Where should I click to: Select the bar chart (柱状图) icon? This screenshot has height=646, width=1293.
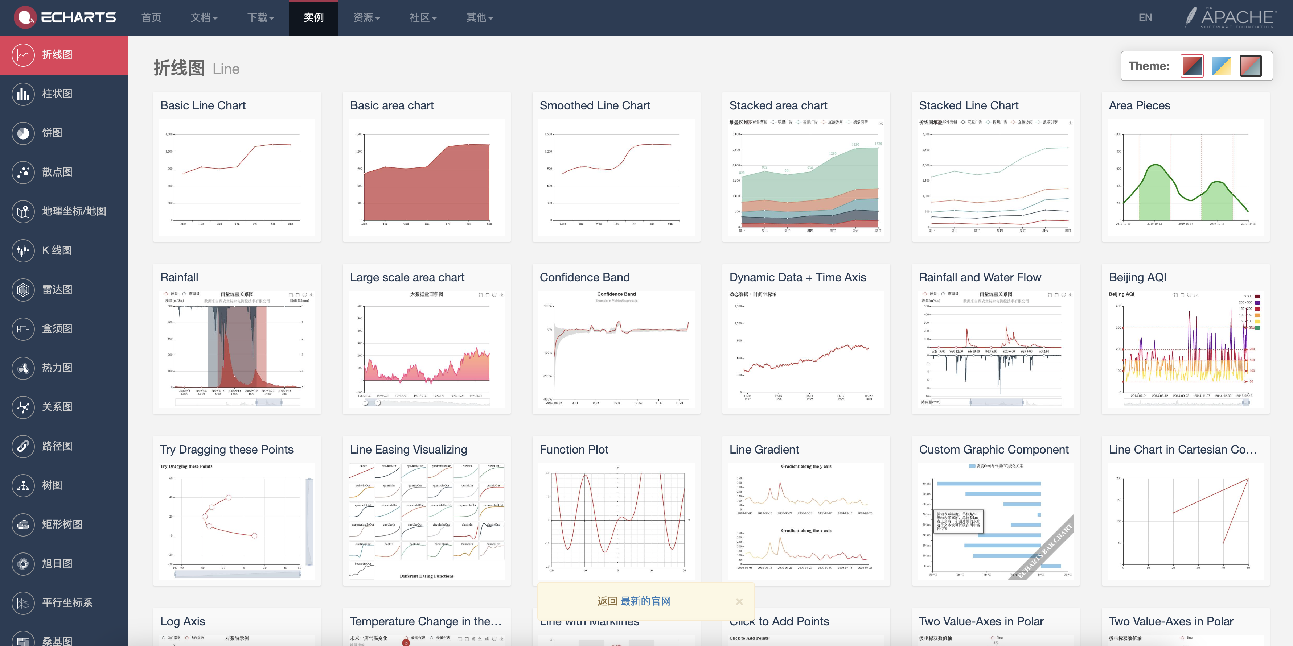[23, 94]
